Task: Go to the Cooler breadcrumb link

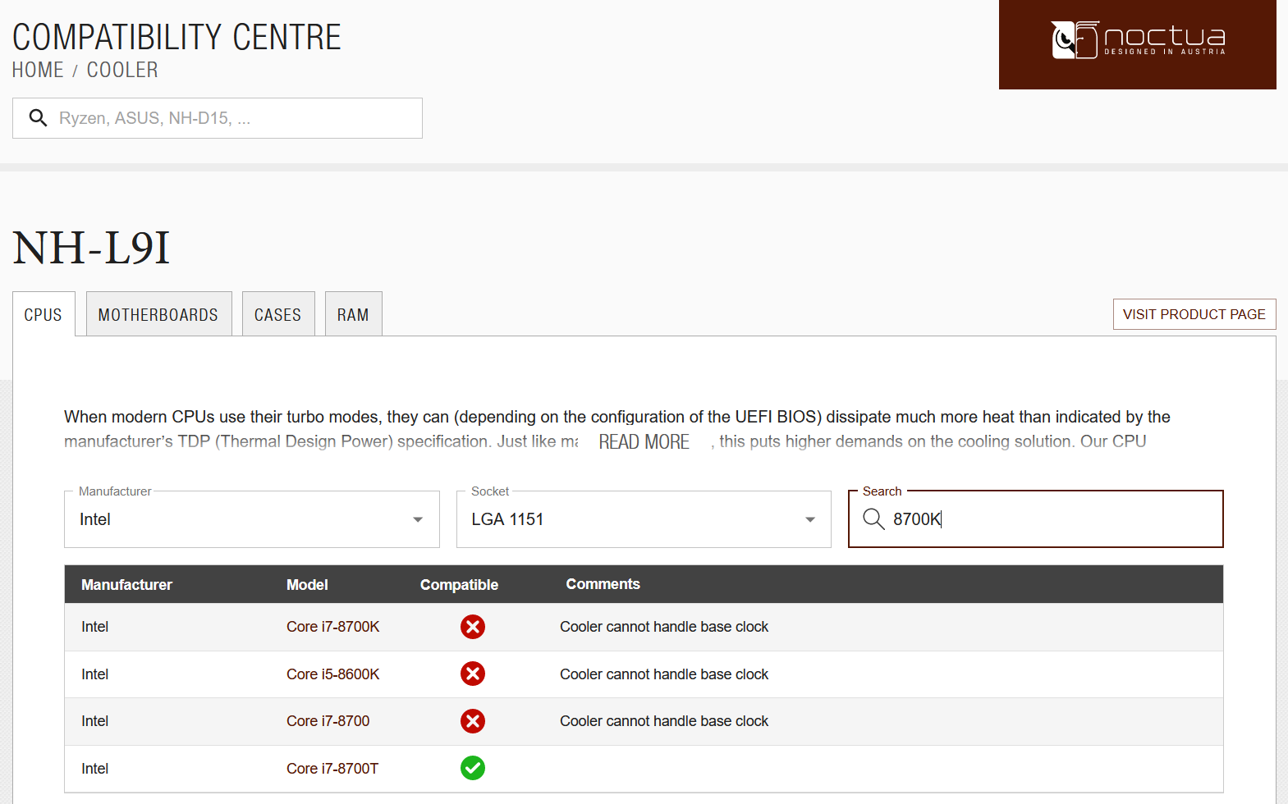Action: (122, 71)
